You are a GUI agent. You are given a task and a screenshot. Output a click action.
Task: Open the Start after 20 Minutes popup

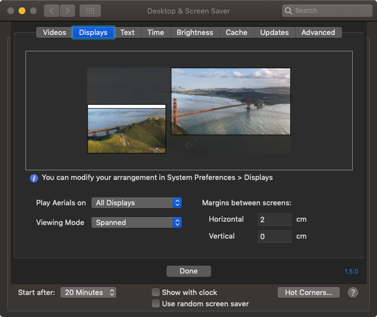tap(88, 293)
